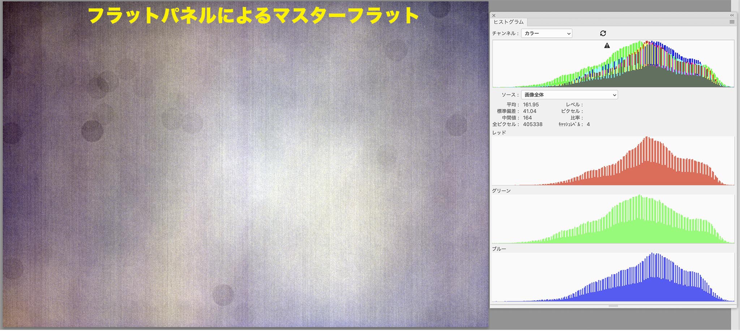
Task: Click the 平均 value 161.95
Action: pos(531,105)
